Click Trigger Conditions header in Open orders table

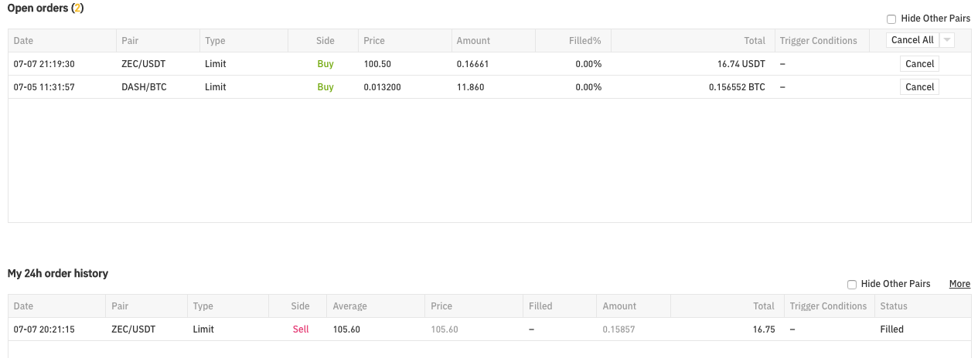818,41
